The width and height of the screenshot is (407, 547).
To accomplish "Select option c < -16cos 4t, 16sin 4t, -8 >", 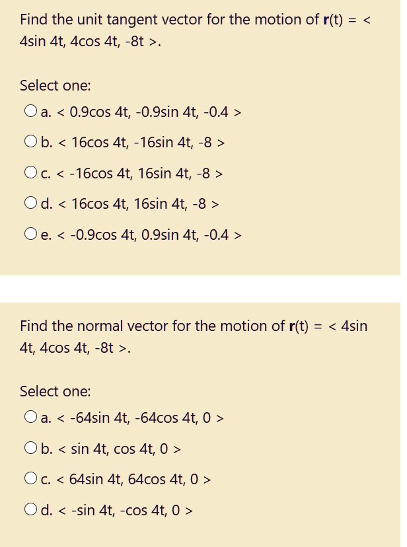I will click(x=30, y=172).
